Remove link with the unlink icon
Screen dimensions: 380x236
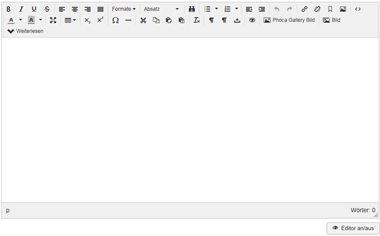(317, 9)
